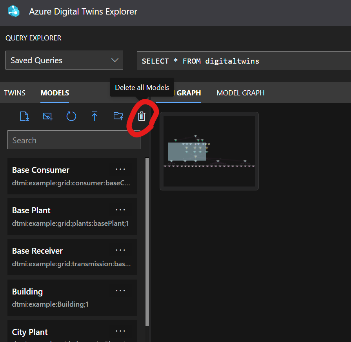
Task: Refresh the models list
Action: tap(71, 116)
